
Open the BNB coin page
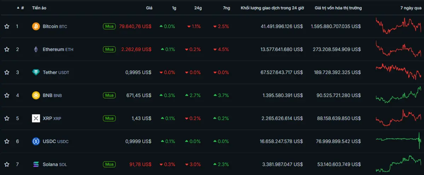point(52,95)
